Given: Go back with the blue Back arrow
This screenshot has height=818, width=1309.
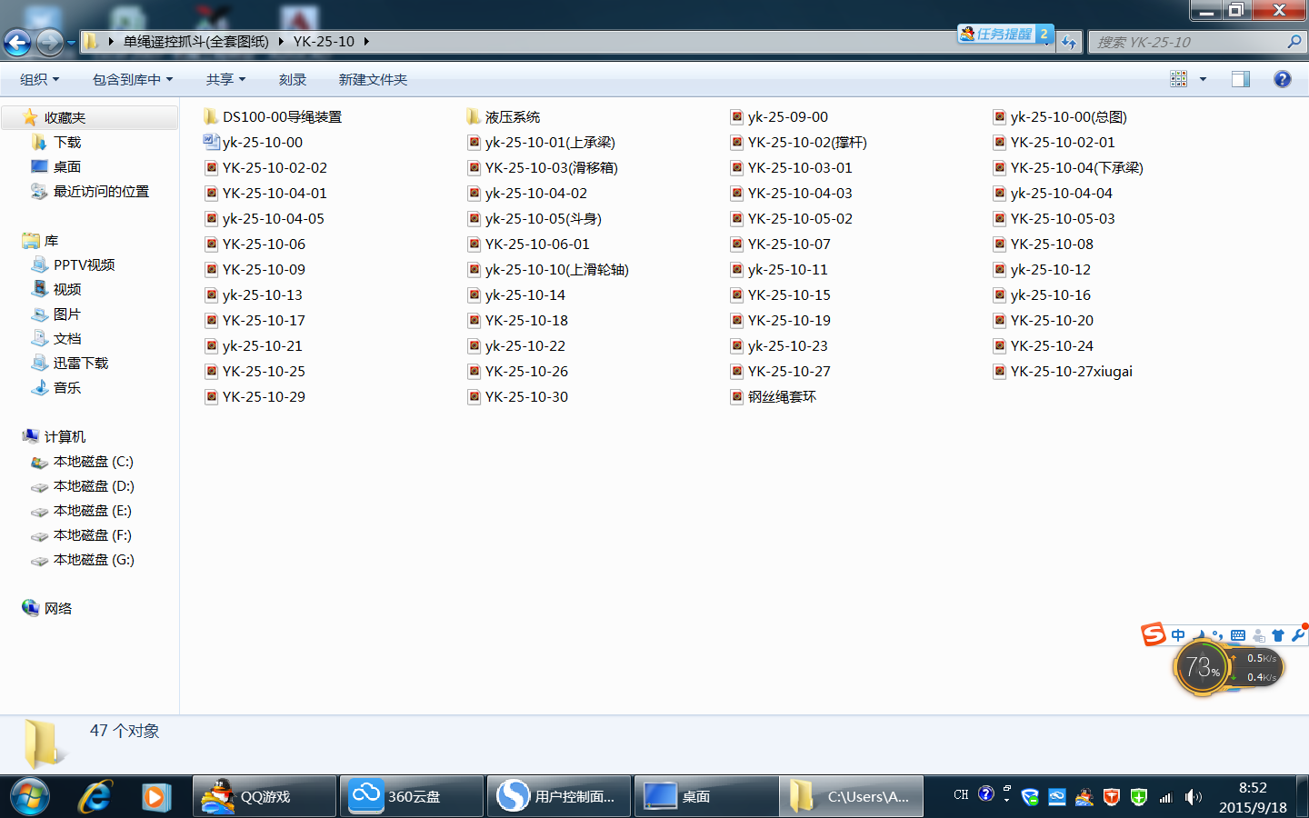Looking at the screenshot, I should pos(17,42).
